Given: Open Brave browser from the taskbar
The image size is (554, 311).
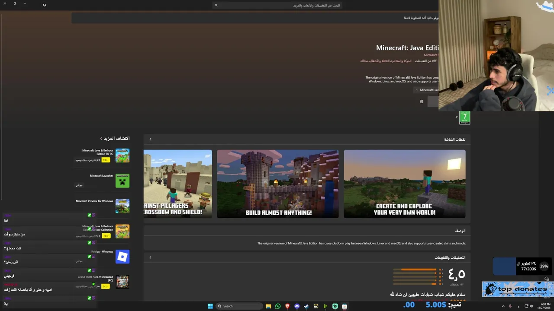Looking at the screenshot, I should coord(287,306).
